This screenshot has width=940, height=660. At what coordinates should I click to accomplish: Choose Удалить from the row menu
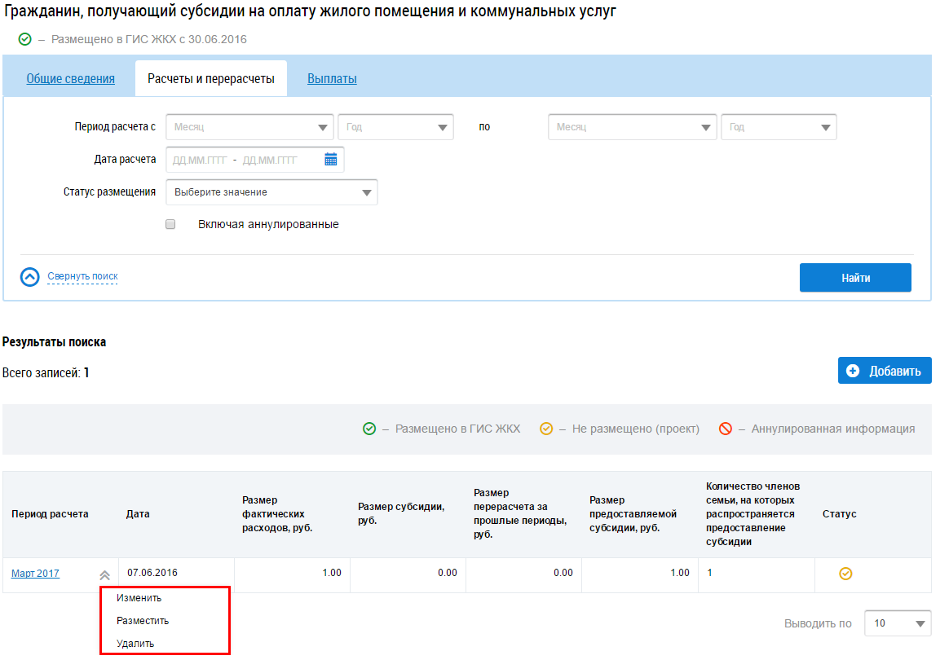tap(135, 643)
